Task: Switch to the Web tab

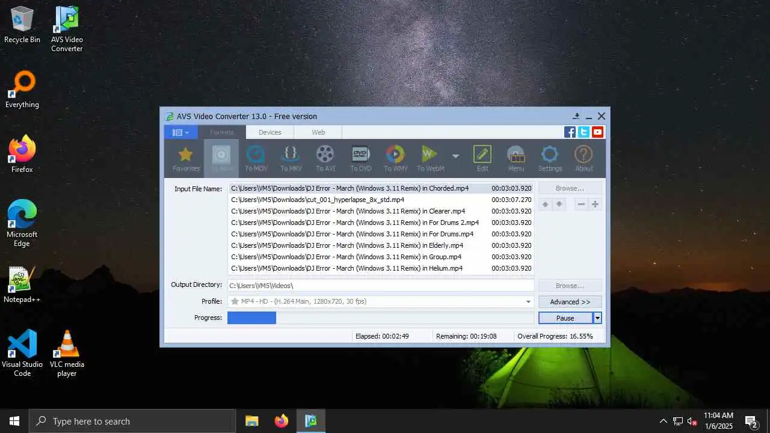Action: click(x=318, y=132)
